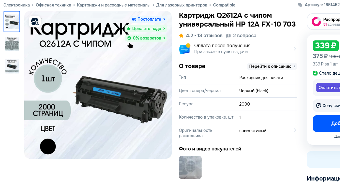
Task: Click the 'Хочу скидку' percent icon
Action: [318, 106]
